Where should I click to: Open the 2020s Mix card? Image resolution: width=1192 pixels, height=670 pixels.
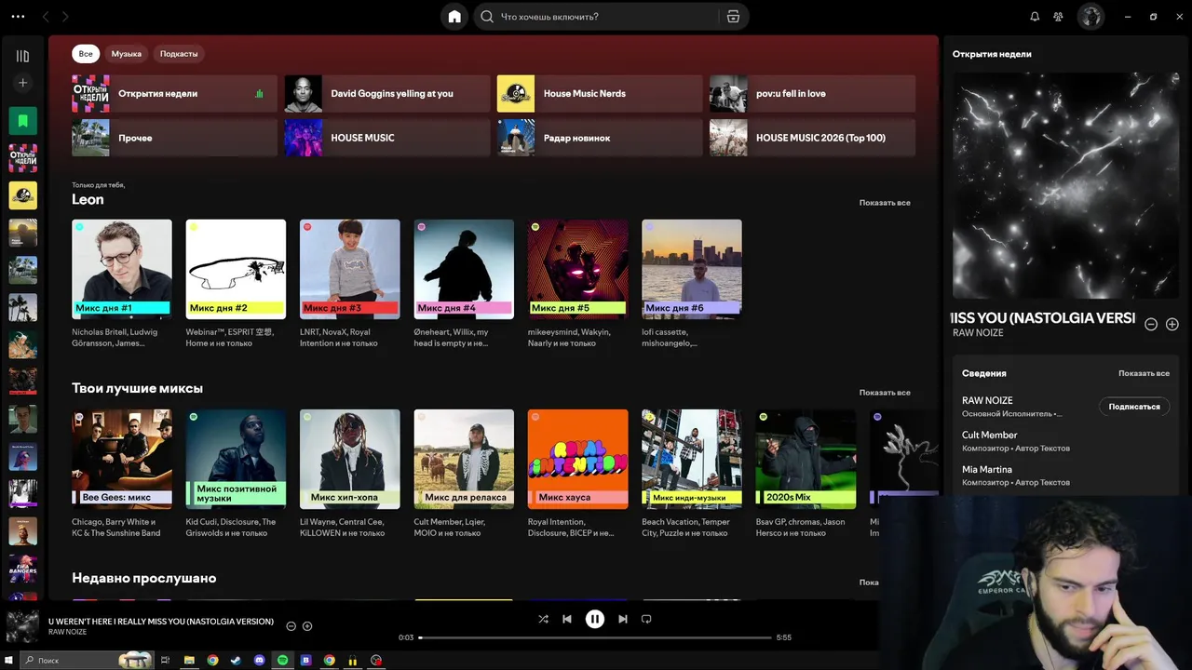(806, 474)
